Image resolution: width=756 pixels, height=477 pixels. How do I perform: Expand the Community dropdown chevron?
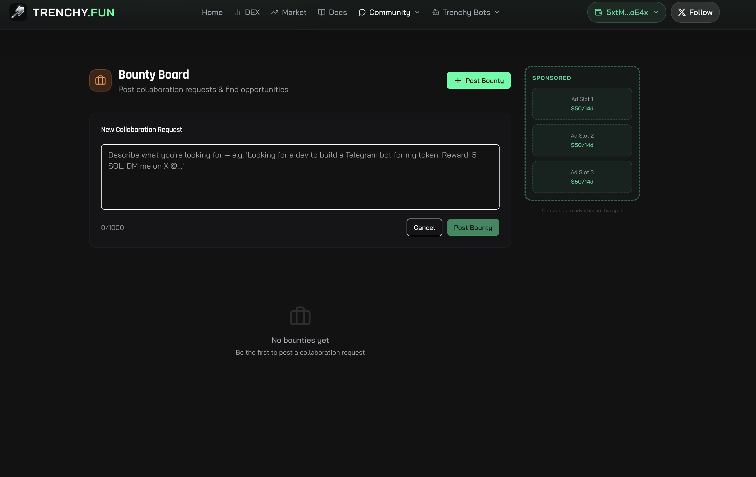[x=418, y=12]
